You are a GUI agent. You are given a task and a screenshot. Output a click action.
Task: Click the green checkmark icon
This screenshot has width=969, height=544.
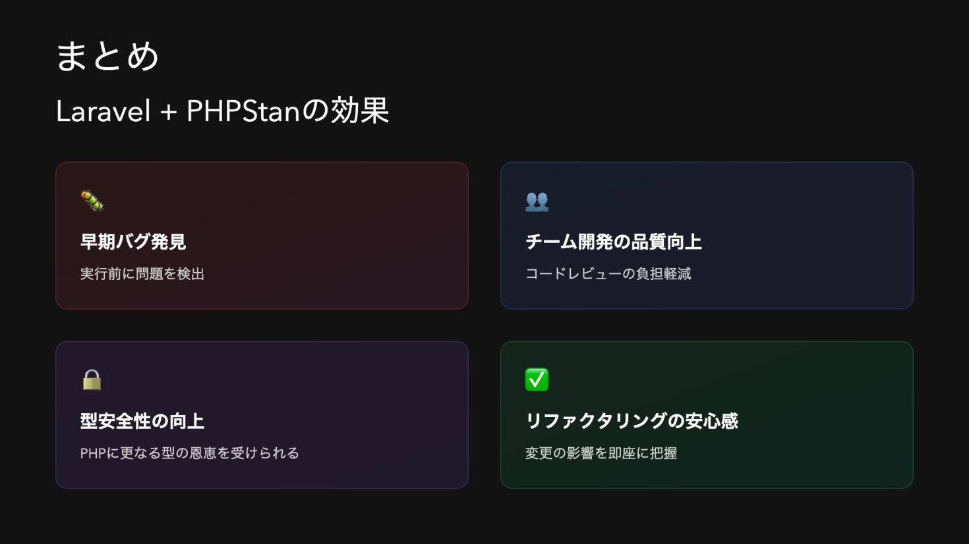[537, 380]
